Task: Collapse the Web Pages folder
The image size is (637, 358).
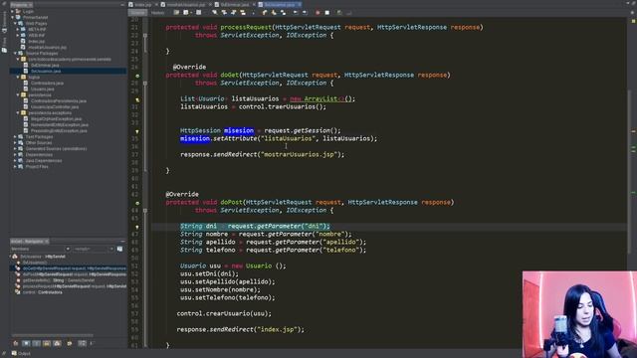Action: click(16, 24)
